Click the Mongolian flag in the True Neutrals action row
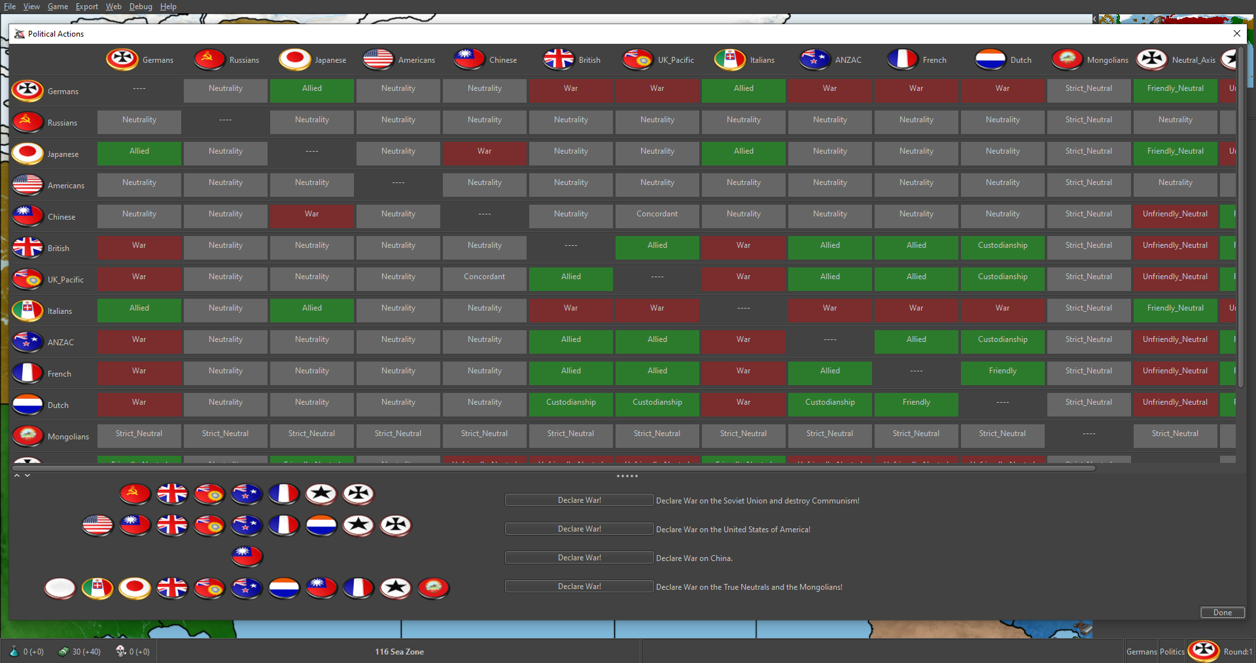This screenshot has width=1256, height=663. coord(434,588)
